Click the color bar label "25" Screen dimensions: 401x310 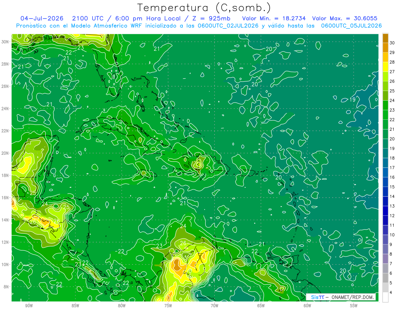(x=392, y=91)
